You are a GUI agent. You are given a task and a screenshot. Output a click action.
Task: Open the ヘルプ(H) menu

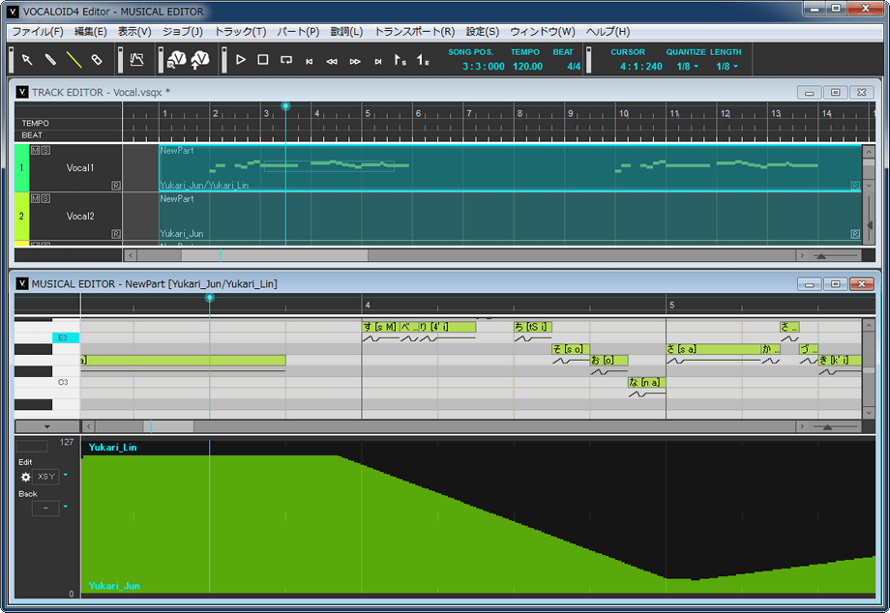[608, 32]
